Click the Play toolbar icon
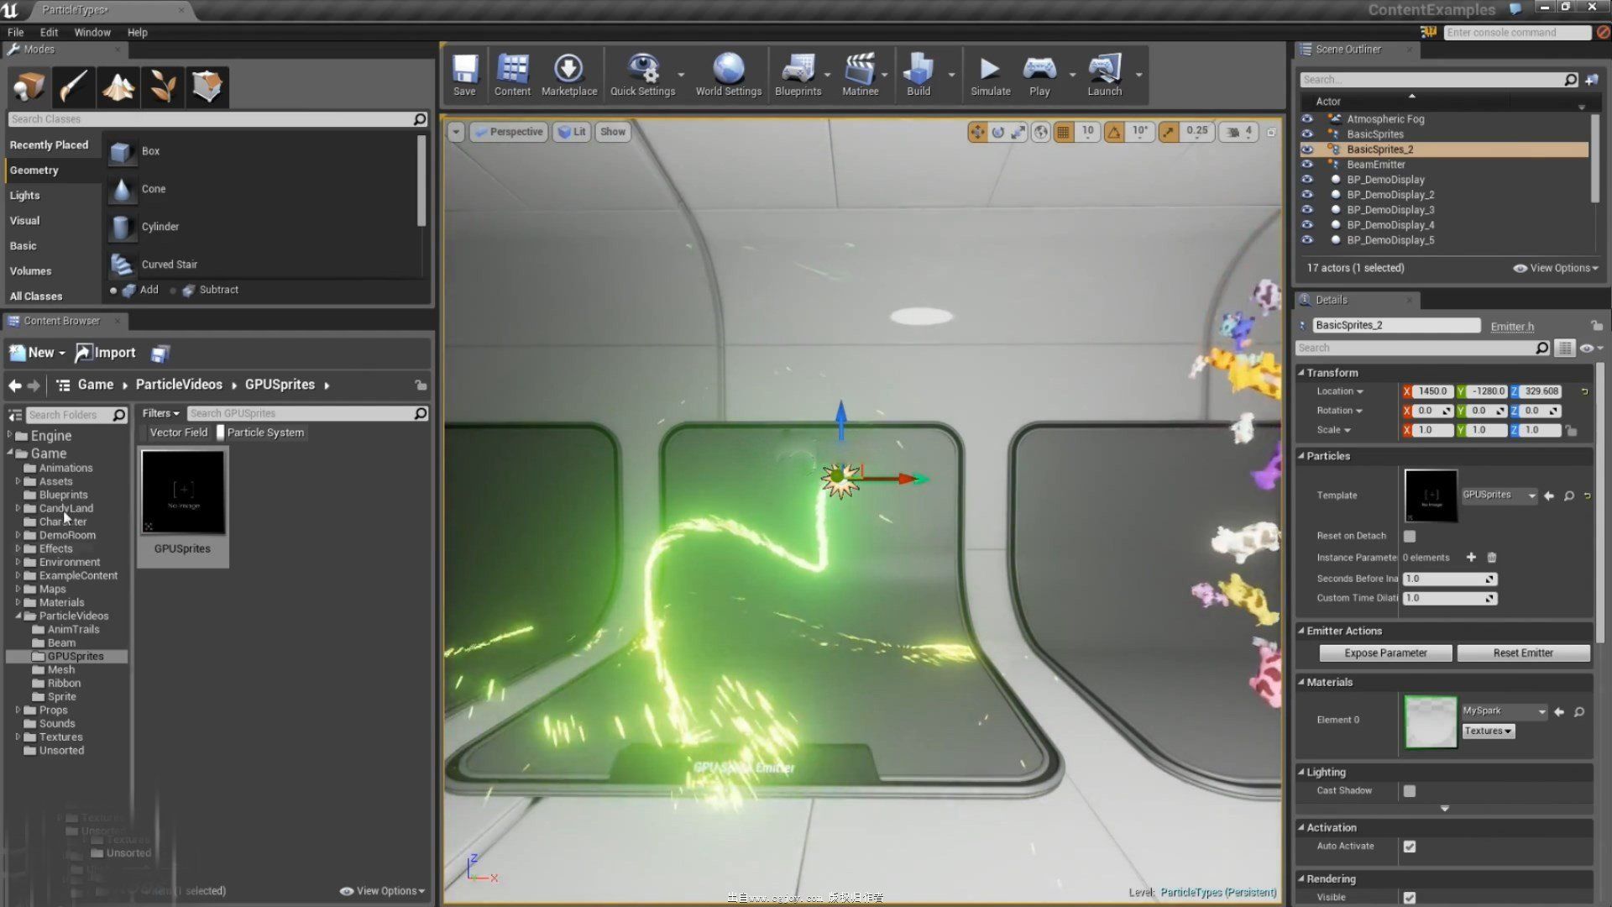Viewport: 1612px width, 907px height. point(1039,75)
